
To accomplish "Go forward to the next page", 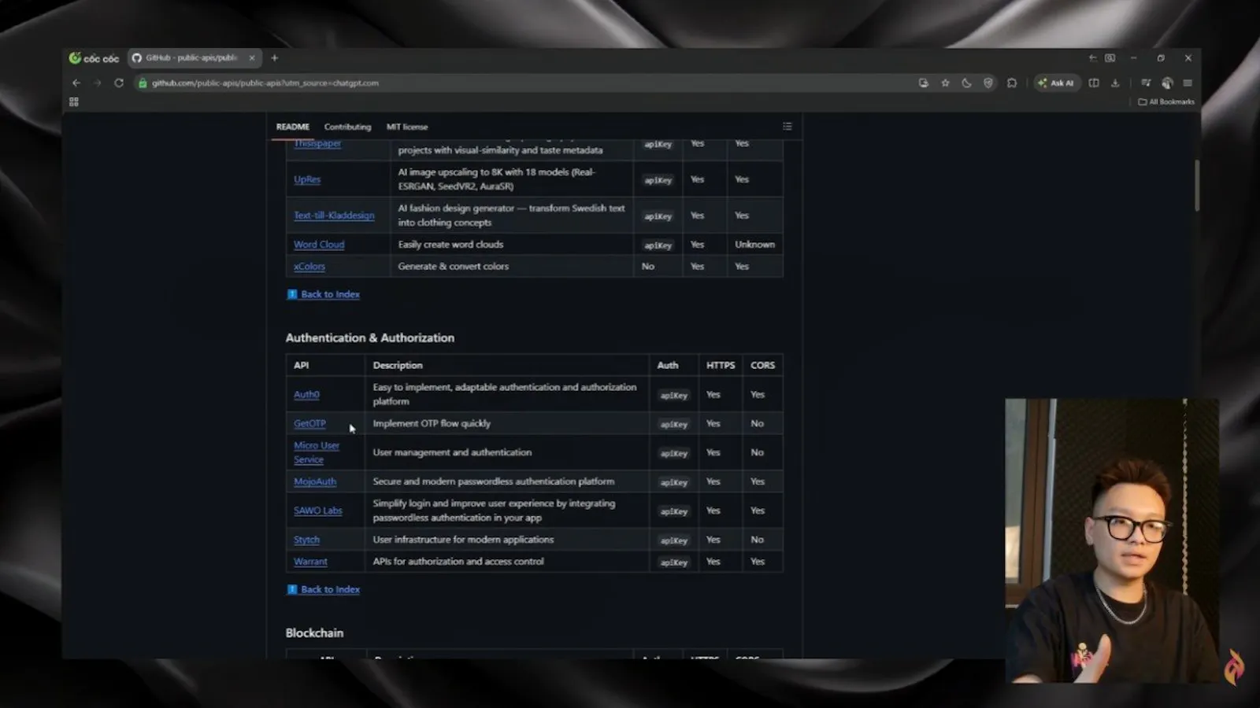I will tap(98, 83).
